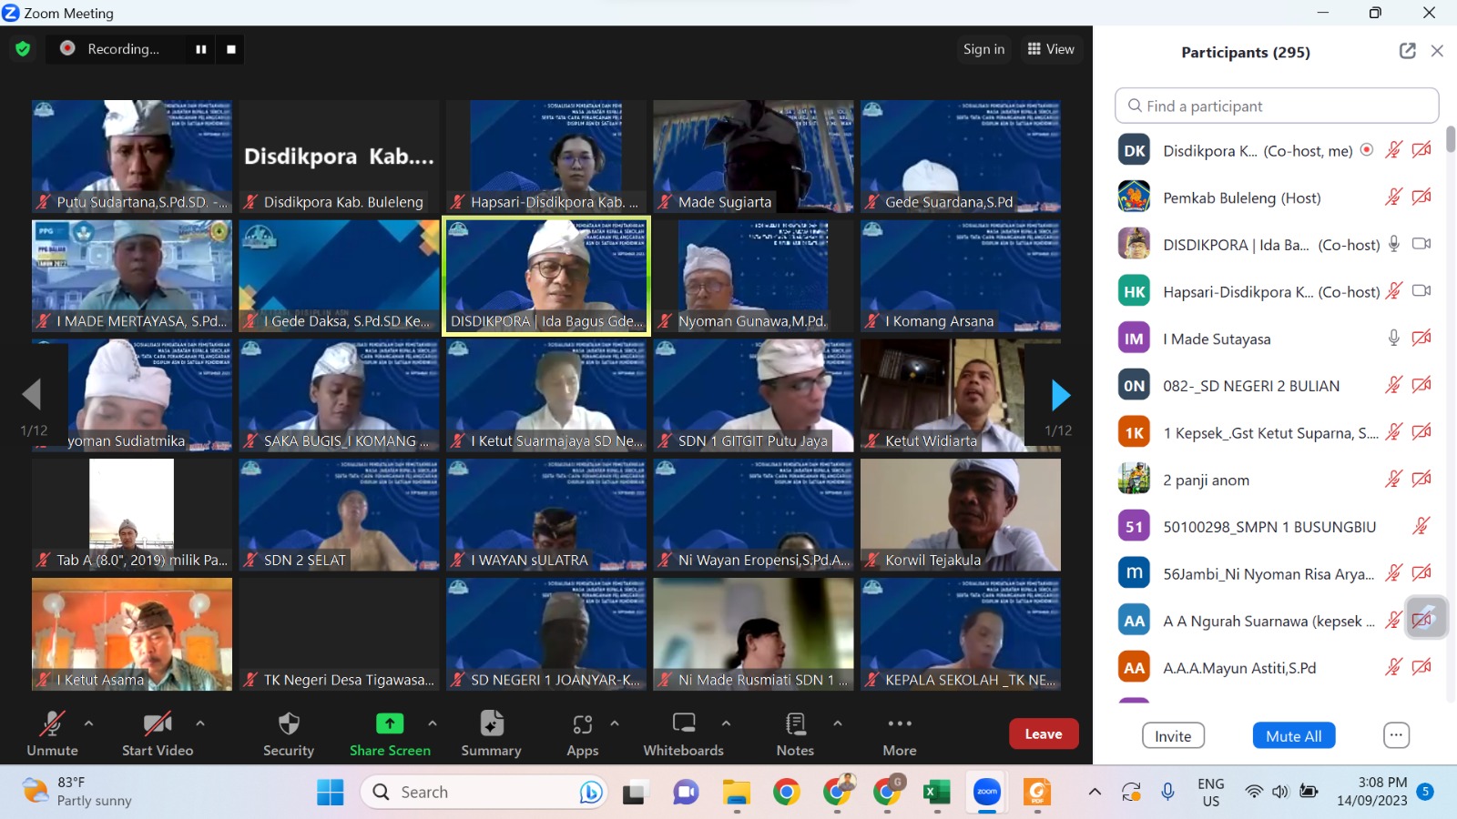Open the ENG US language switcher

point(1210,792)
